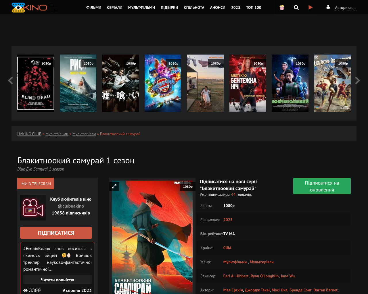Screen dimensions: 368x294
Task: Click the popcorn icon in header
Action: pyautogui.click(x=282, y=7)
